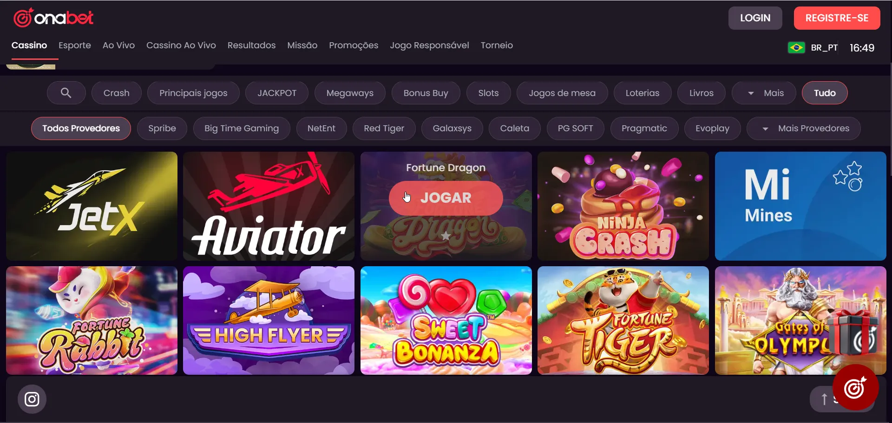Viewport: 892px width, 423px height.
Task: Open the Sweet Bonanza game thumbnail
Action: point(446,320)
